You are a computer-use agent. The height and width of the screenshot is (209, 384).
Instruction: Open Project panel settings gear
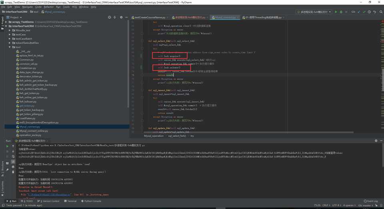coord(121,17)
